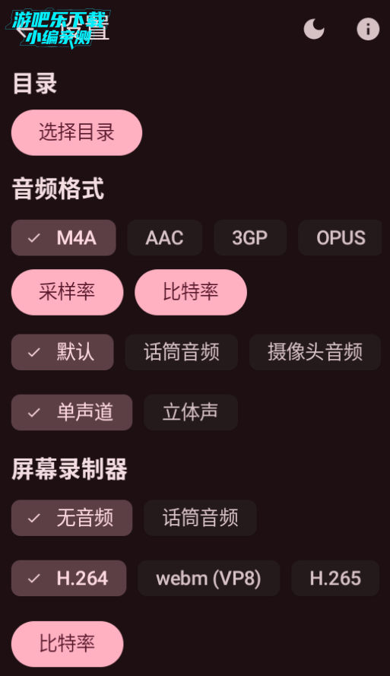Select M4A audio format chip

[64, 237]
